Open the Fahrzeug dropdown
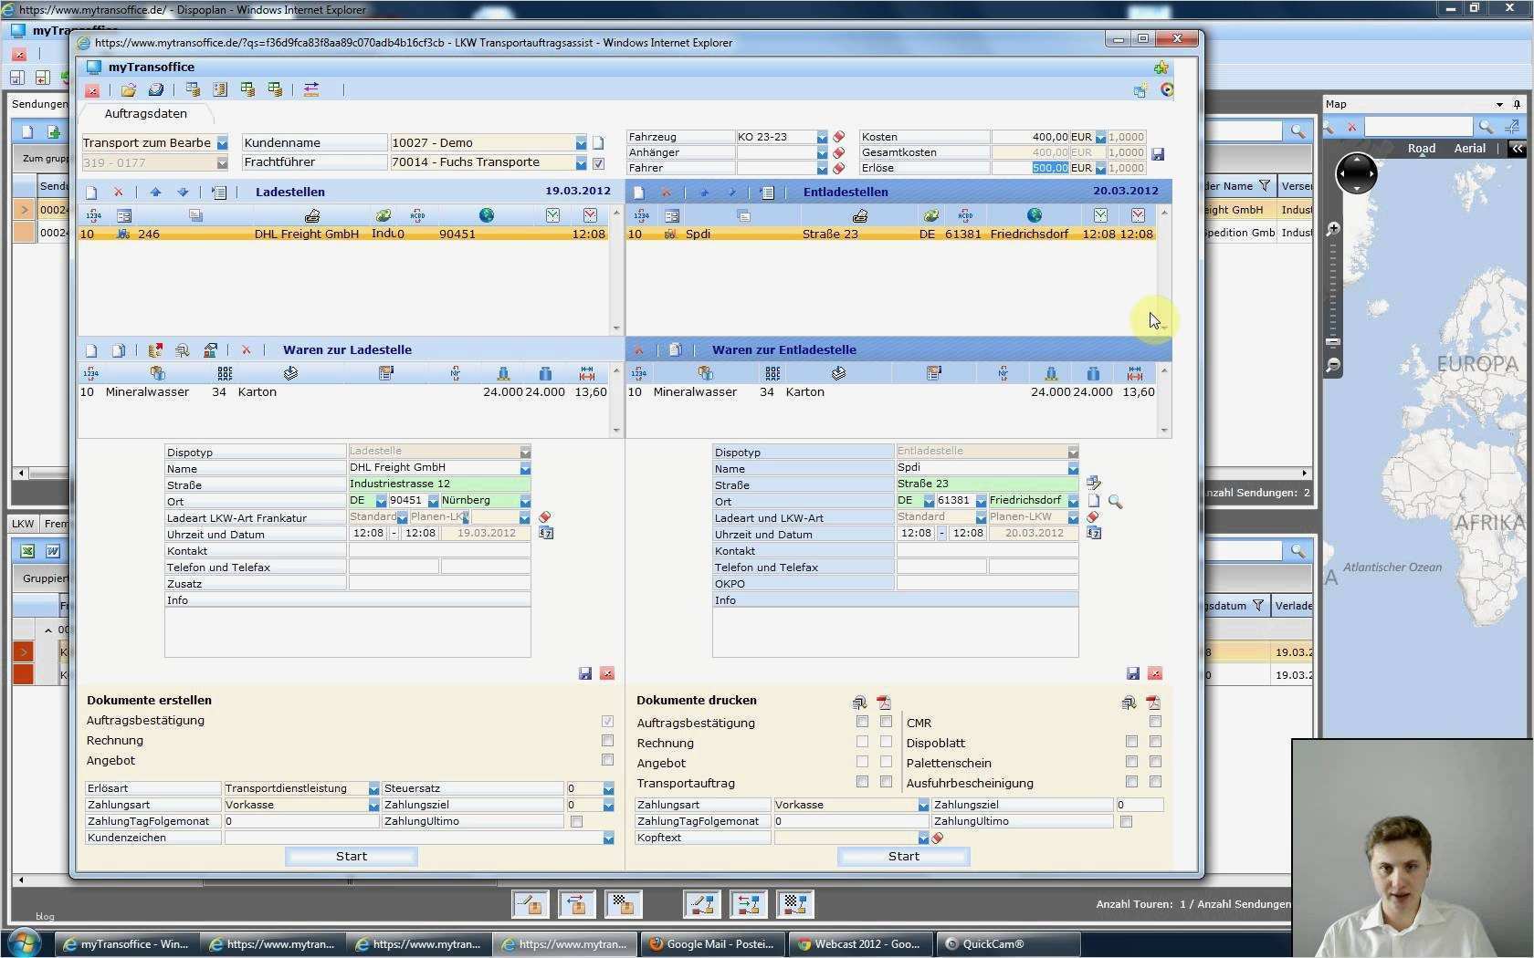This screenshot has height=958, width=1534. click(822, 137)
